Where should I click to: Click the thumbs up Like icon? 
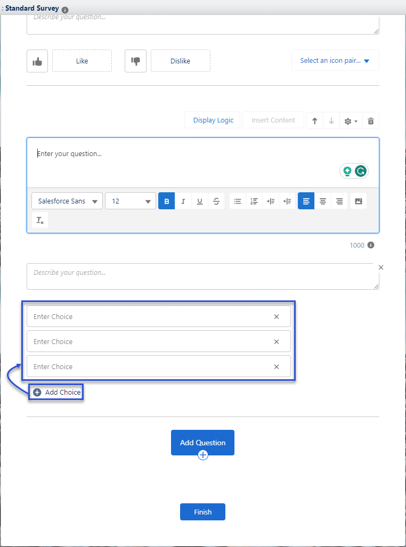(x=37, y=61)
